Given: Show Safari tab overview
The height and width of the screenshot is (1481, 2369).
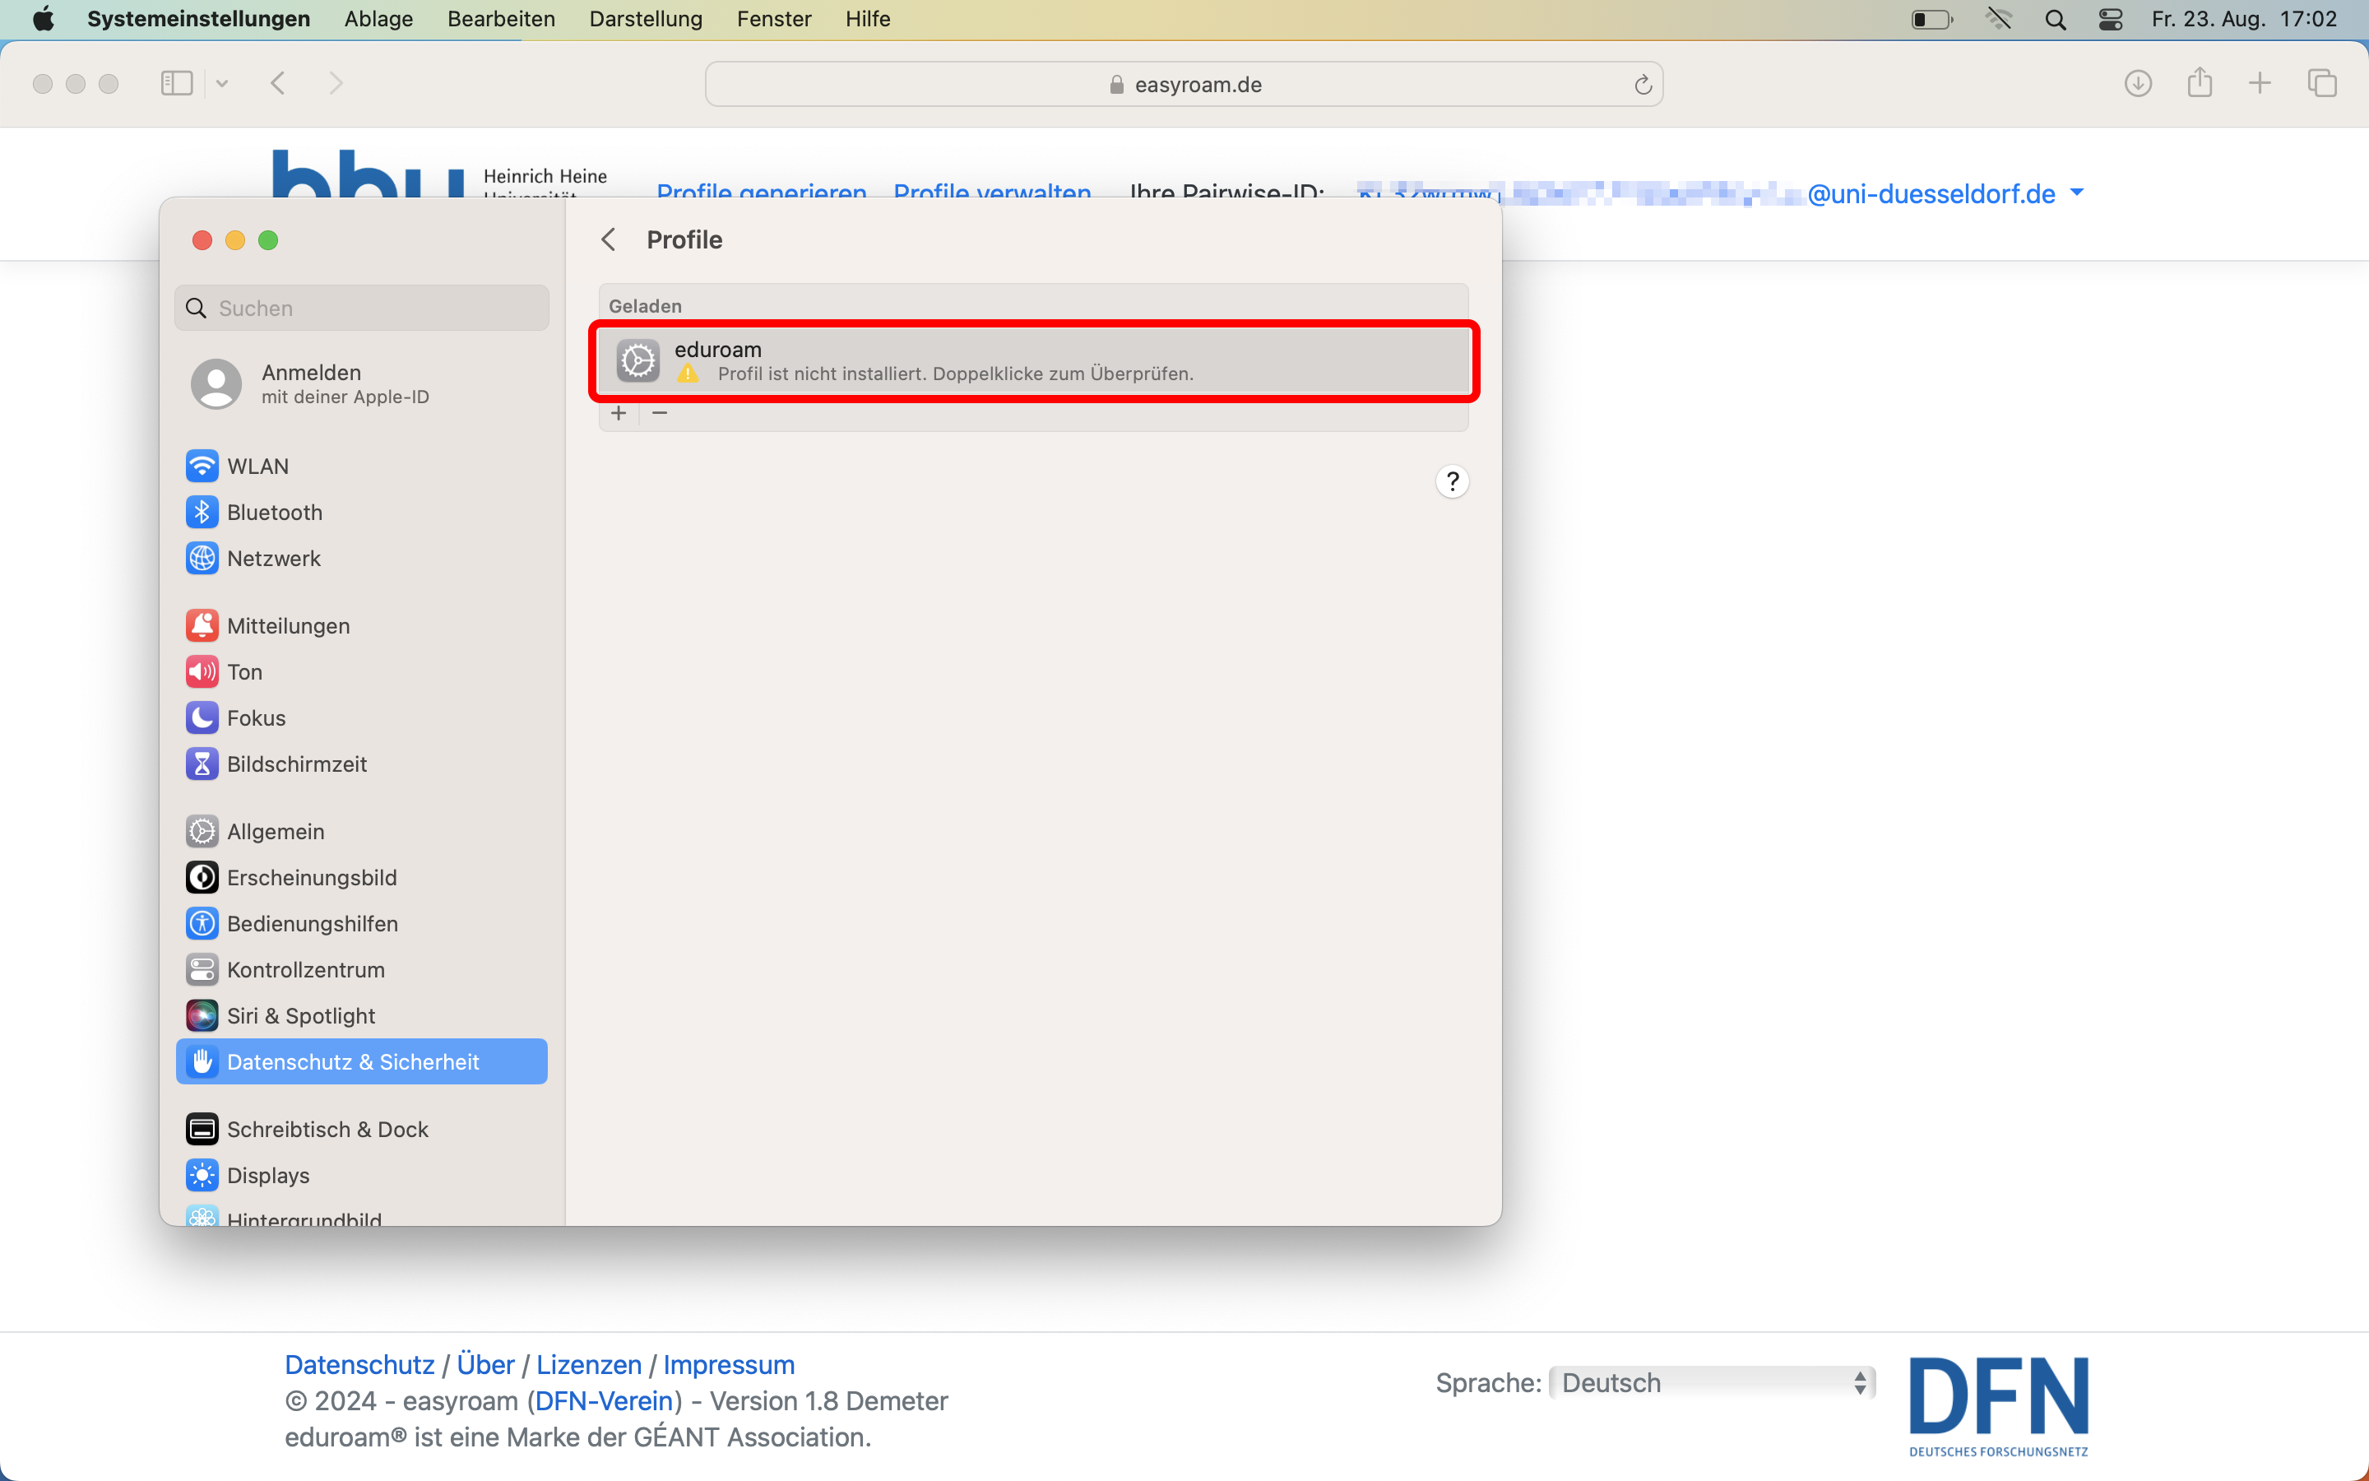Looking at the screenshot, I should click(2322, 83).
